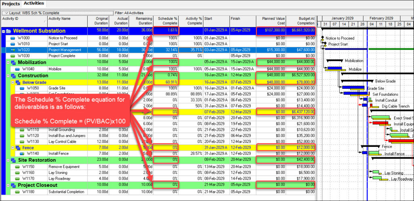Viewport: 414px width, 201px height.
Task: Click the Mobilize bar in the Gantt chart
Action: (335, 69)
